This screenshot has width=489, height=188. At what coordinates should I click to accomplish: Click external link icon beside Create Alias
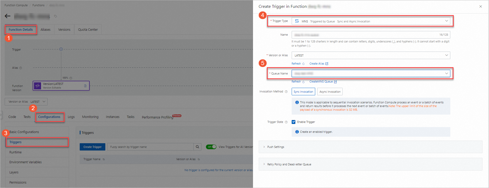pyautogui.click(x=327, y=64)
